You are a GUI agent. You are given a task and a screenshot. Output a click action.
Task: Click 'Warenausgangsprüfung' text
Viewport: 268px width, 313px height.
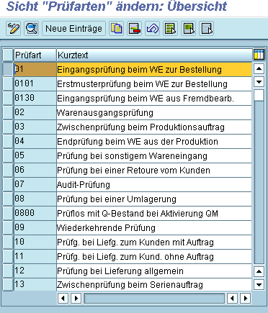click(105, 113)
